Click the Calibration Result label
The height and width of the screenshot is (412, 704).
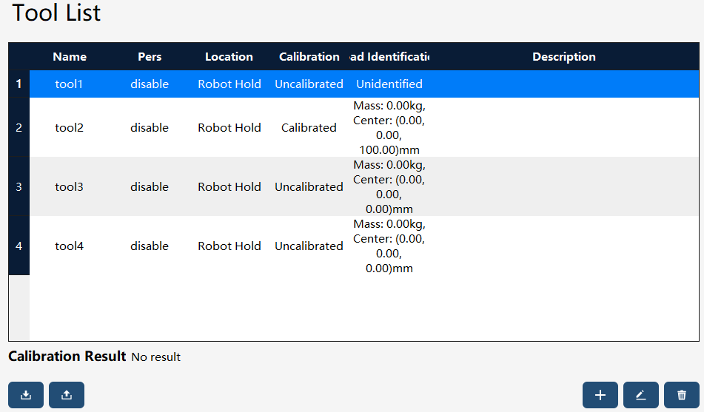click(x=67, y=357)
